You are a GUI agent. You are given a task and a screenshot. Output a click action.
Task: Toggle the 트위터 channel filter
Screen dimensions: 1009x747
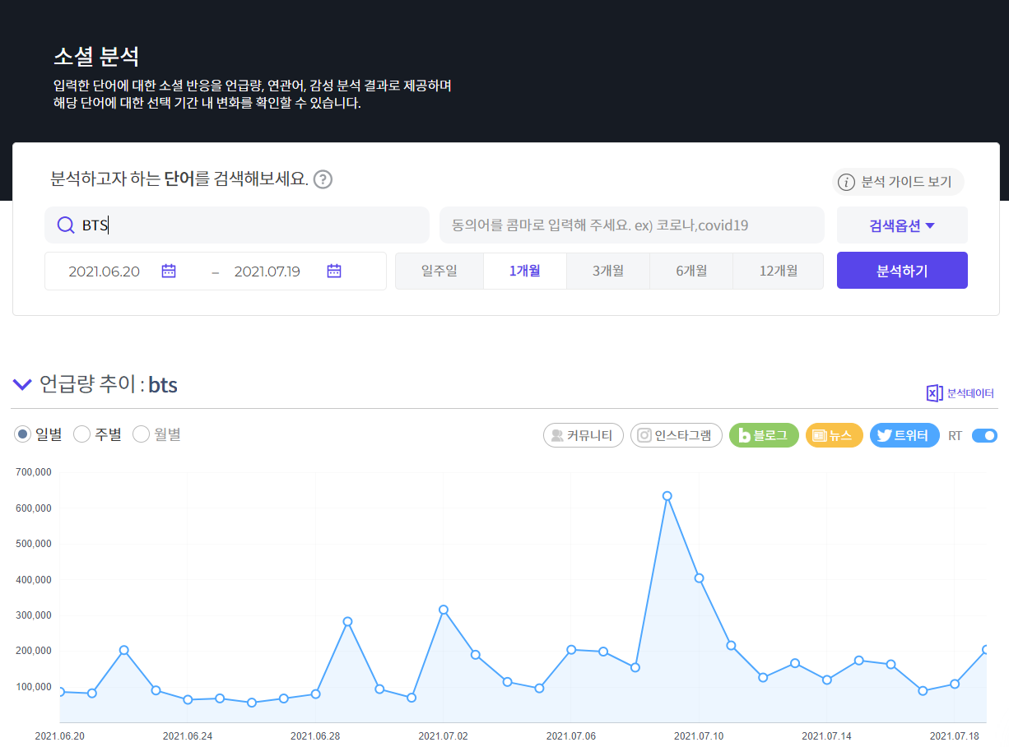[x=904, y=435]
